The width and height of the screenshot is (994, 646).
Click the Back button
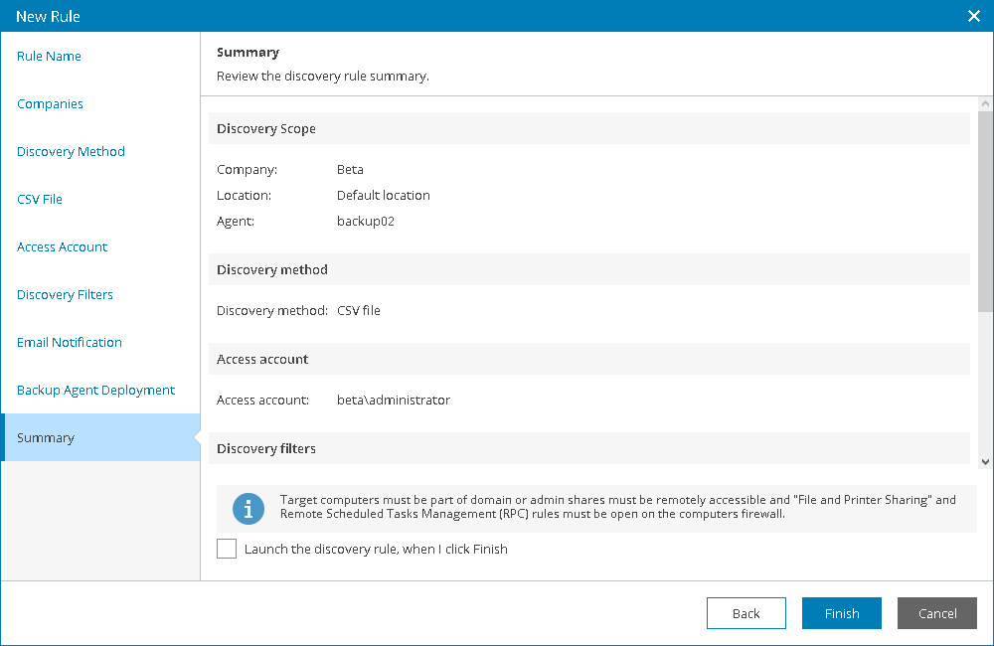[x=746, y=613]
